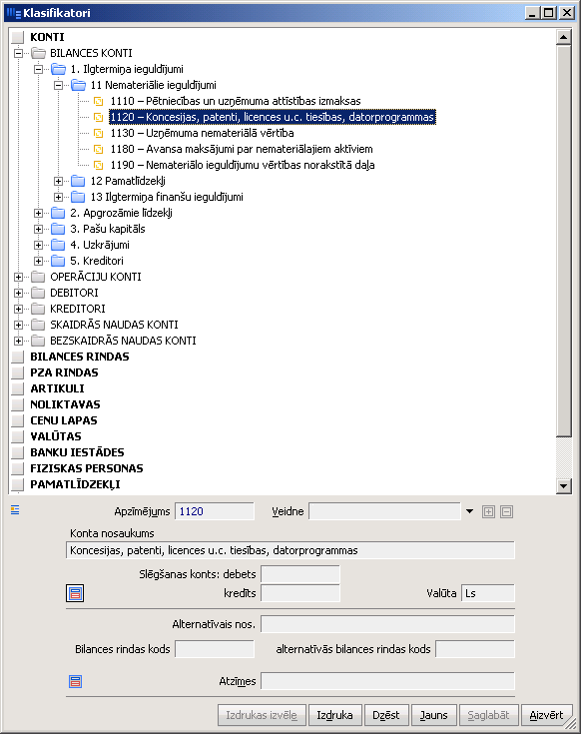The height and width of the screenshot is (734, 581).
Task: Click the tree scrollbar down arrow
Action: [x=564, y=486]
